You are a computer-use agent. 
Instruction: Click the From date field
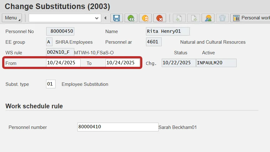click(x=63, y=63)
